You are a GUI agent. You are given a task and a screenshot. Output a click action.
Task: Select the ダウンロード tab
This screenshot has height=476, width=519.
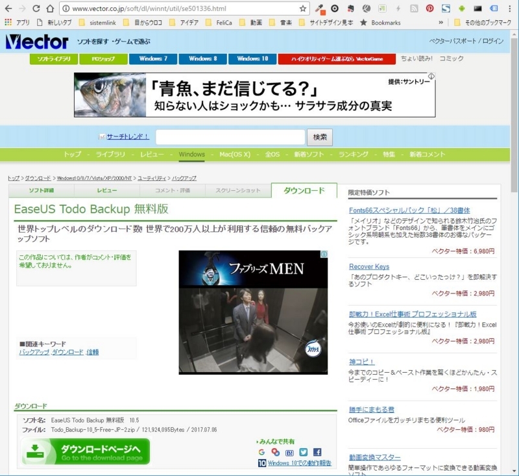coord(304,190)
